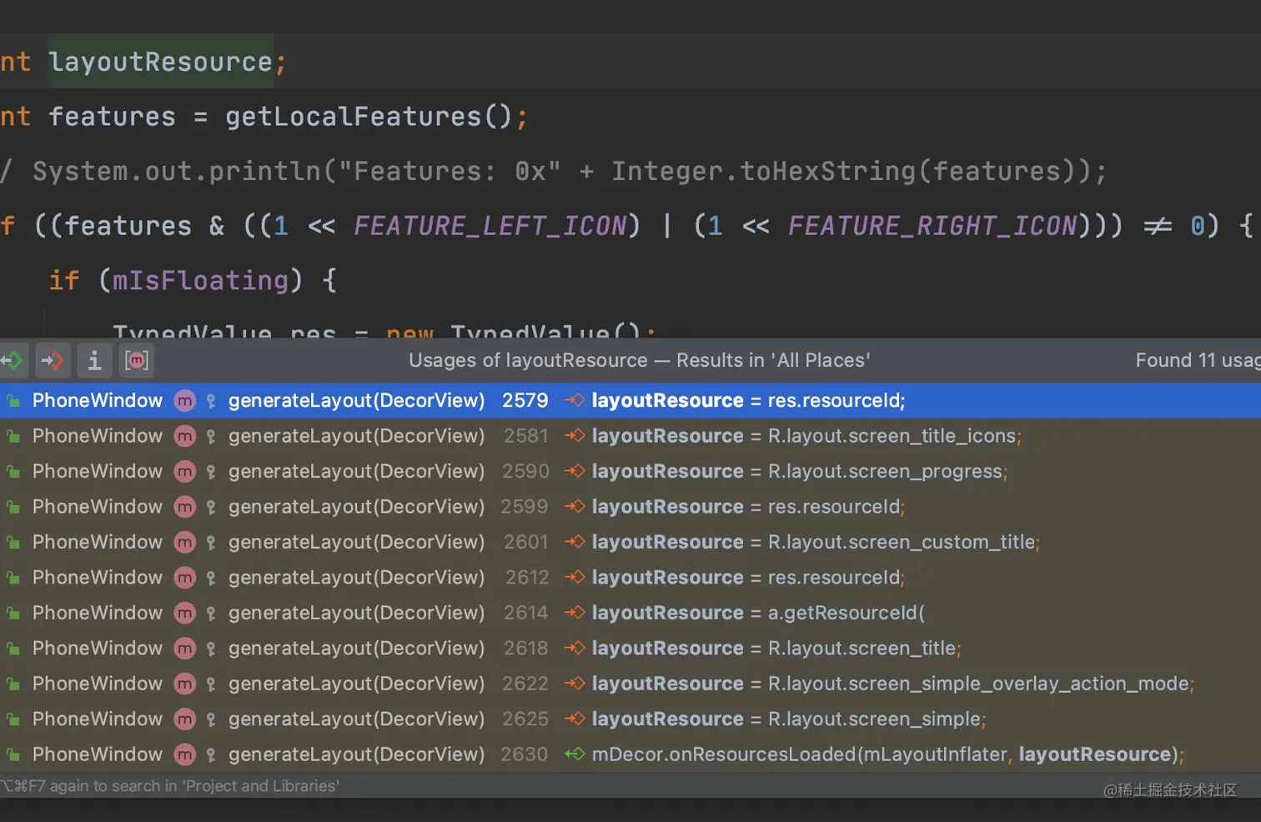1261x822 pixels.
Task: Click the info 'i' icon in usages toolbar
Action: [94, 360]
